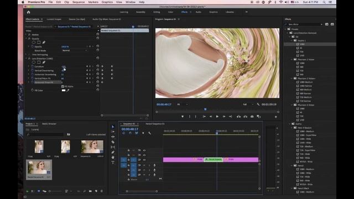Collapse the GoPro preset folder
Viewport: 354px width, 199px height.
pos(290,124)
